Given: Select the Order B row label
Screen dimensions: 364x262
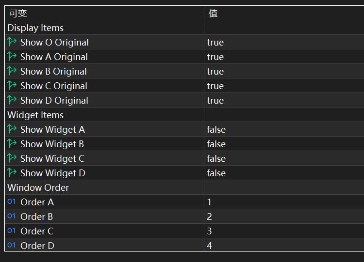Looking at the screenshot, I should [36, 216].
